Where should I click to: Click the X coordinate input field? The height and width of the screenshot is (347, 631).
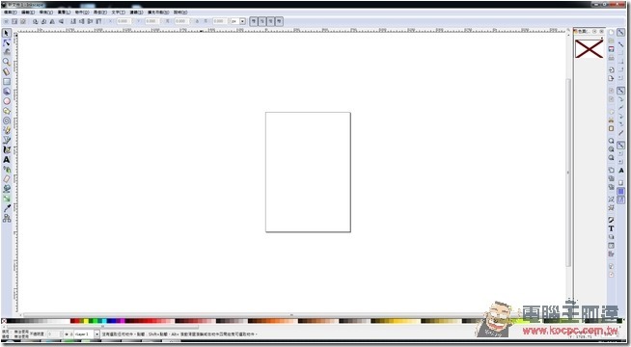(123, 21)
